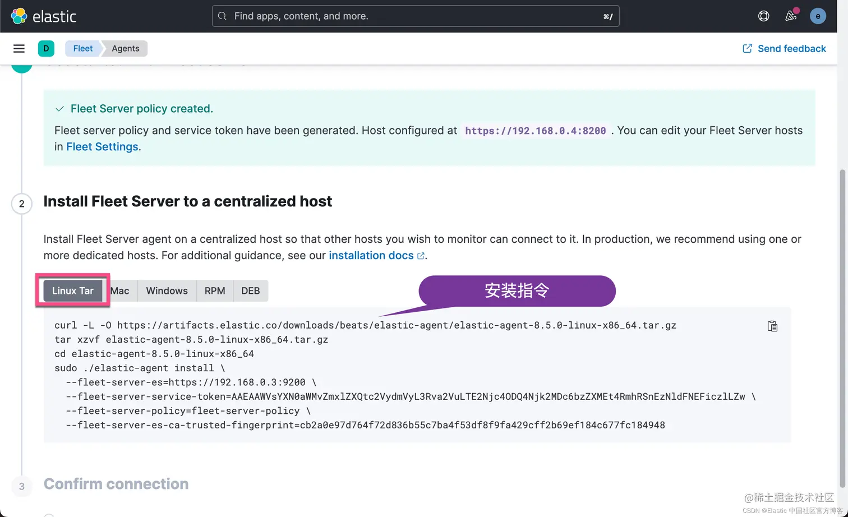
Task: Click the sudo ./elastic-agent install line
Action: 140,368
